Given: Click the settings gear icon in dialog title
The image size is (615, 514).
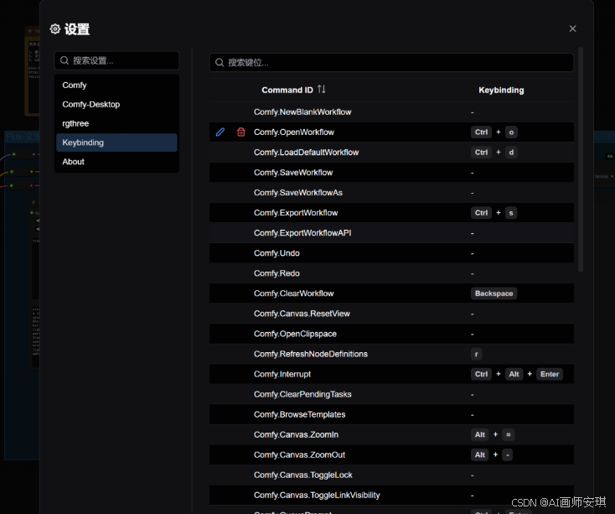Looking at the screenshot, I should [x=55, y=29].
